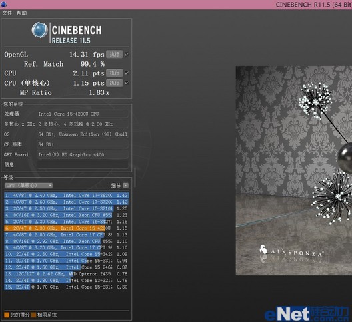The height and width of the screenshot is (322, 352).
Task: Select ranking row 9 4C/8T 3.20 GHz
Action: [x=67, y=247]
